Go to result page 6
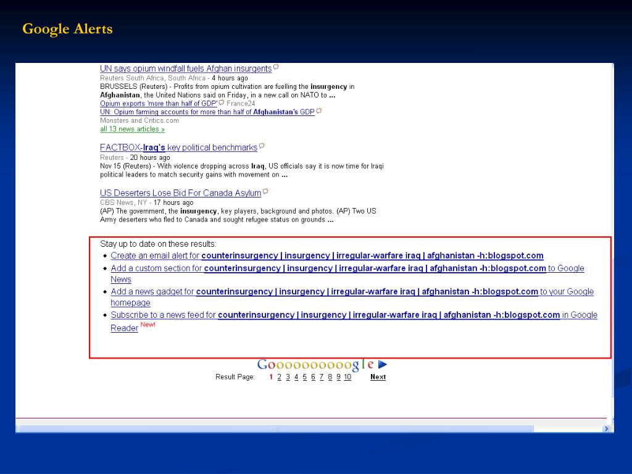 [x=313, y=377]
